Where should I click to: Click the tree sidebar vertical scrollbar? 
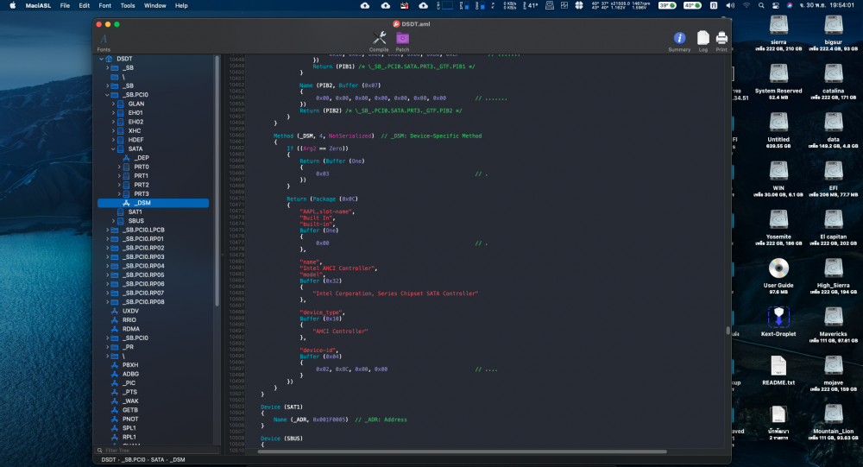[x=217, y=180]
